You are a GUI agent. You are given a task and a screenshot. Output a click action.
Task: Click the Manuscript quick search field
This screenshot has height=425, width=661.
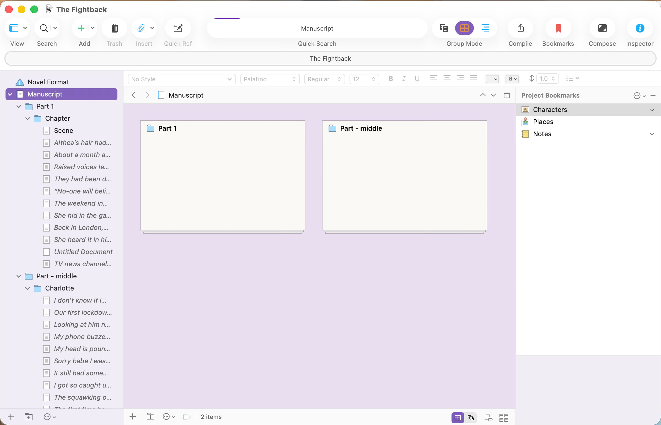coord(317,28)
